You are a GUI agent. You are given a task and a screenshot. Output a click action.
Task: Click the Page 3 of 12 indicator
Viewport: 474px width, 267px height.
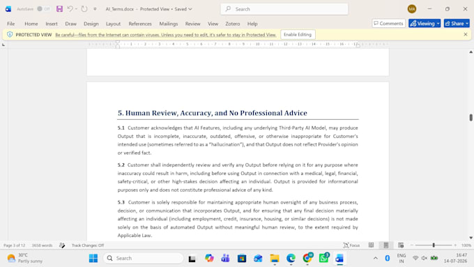pyautogui.click(x=14, y=245)
